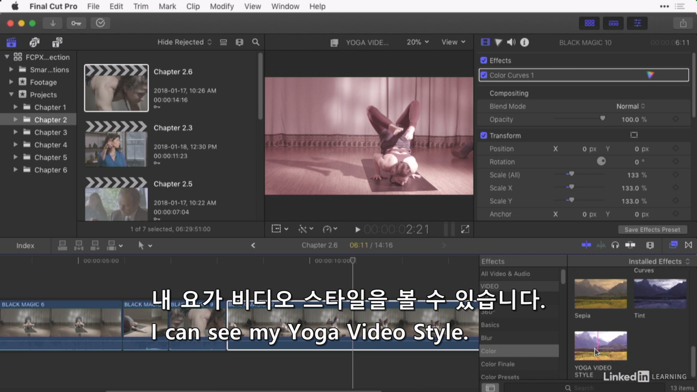Open the Installed Effects dropdown
Viewport: 697px width, 392px height.
[659, 261]
